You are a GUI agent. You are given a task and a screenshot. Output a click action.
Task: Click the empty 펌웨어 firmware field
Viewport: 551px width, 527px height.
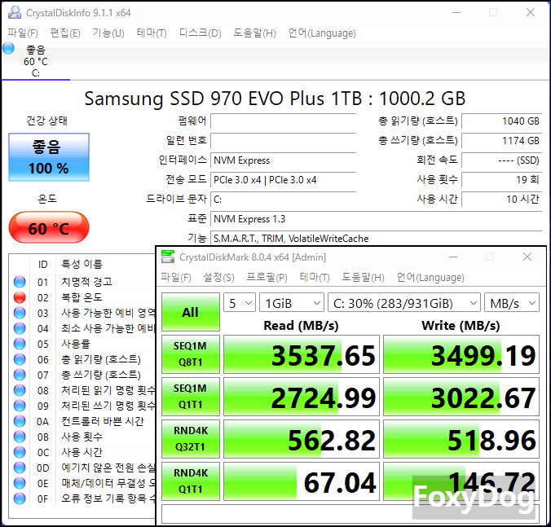[x=283, y=121]
